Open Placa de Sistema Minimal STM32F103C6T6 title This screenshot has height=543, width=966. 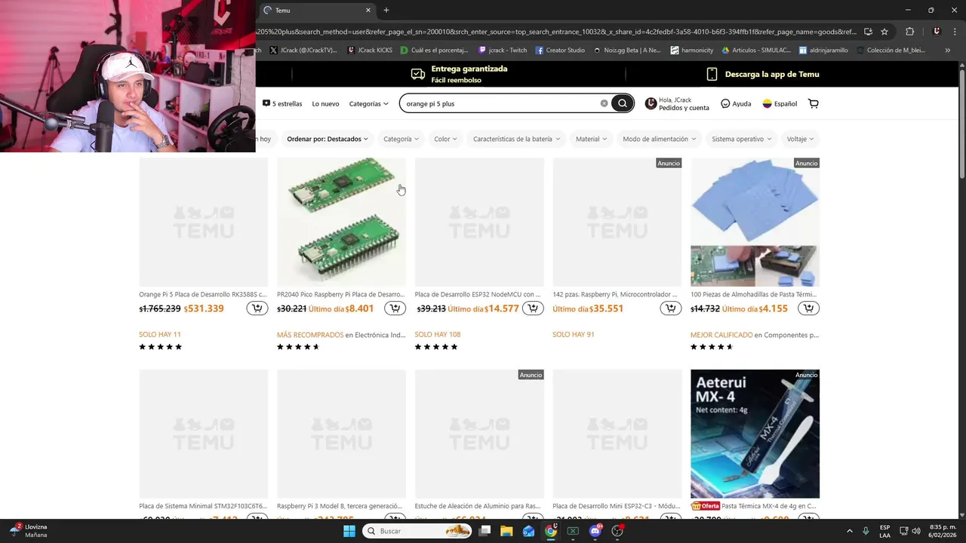(203, 506)
